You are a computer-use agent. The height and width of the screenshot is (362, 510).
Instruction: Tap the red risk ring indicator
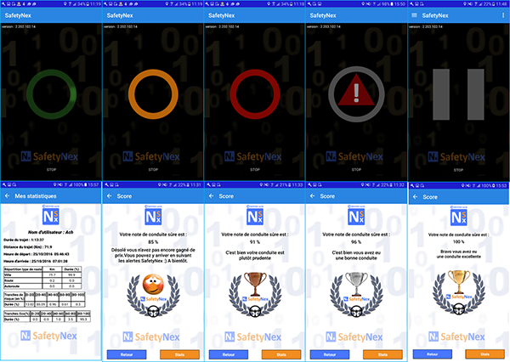pos(255,94)
